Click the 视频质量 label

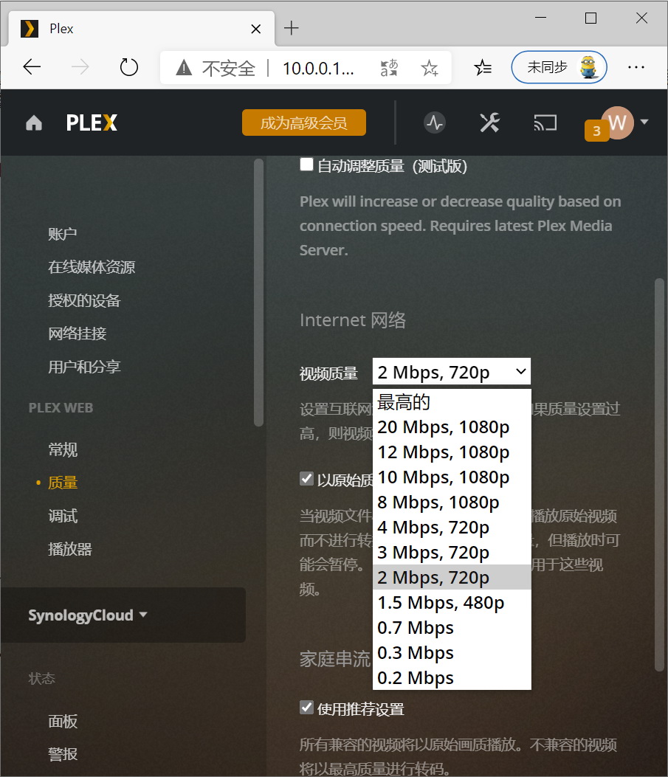[328, 373]
